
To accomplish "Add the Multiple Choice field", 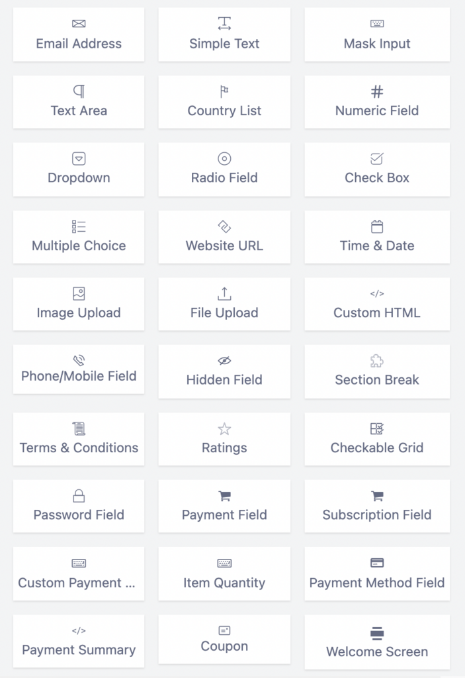I will click(x=79, y=237).
